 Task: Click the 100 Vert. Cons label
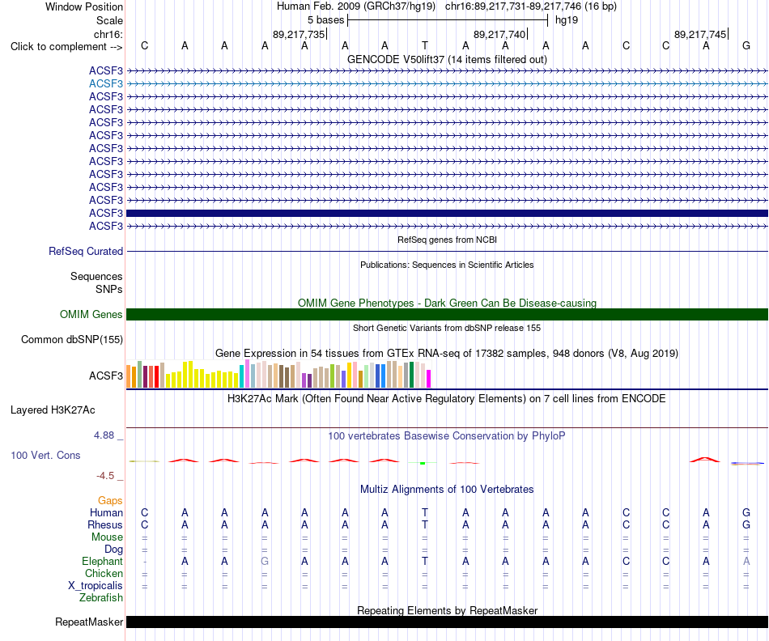tap(45, 455)
